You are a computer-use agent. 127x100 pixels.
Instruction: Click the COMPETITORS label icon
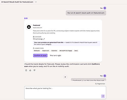[x=34, y=48]
